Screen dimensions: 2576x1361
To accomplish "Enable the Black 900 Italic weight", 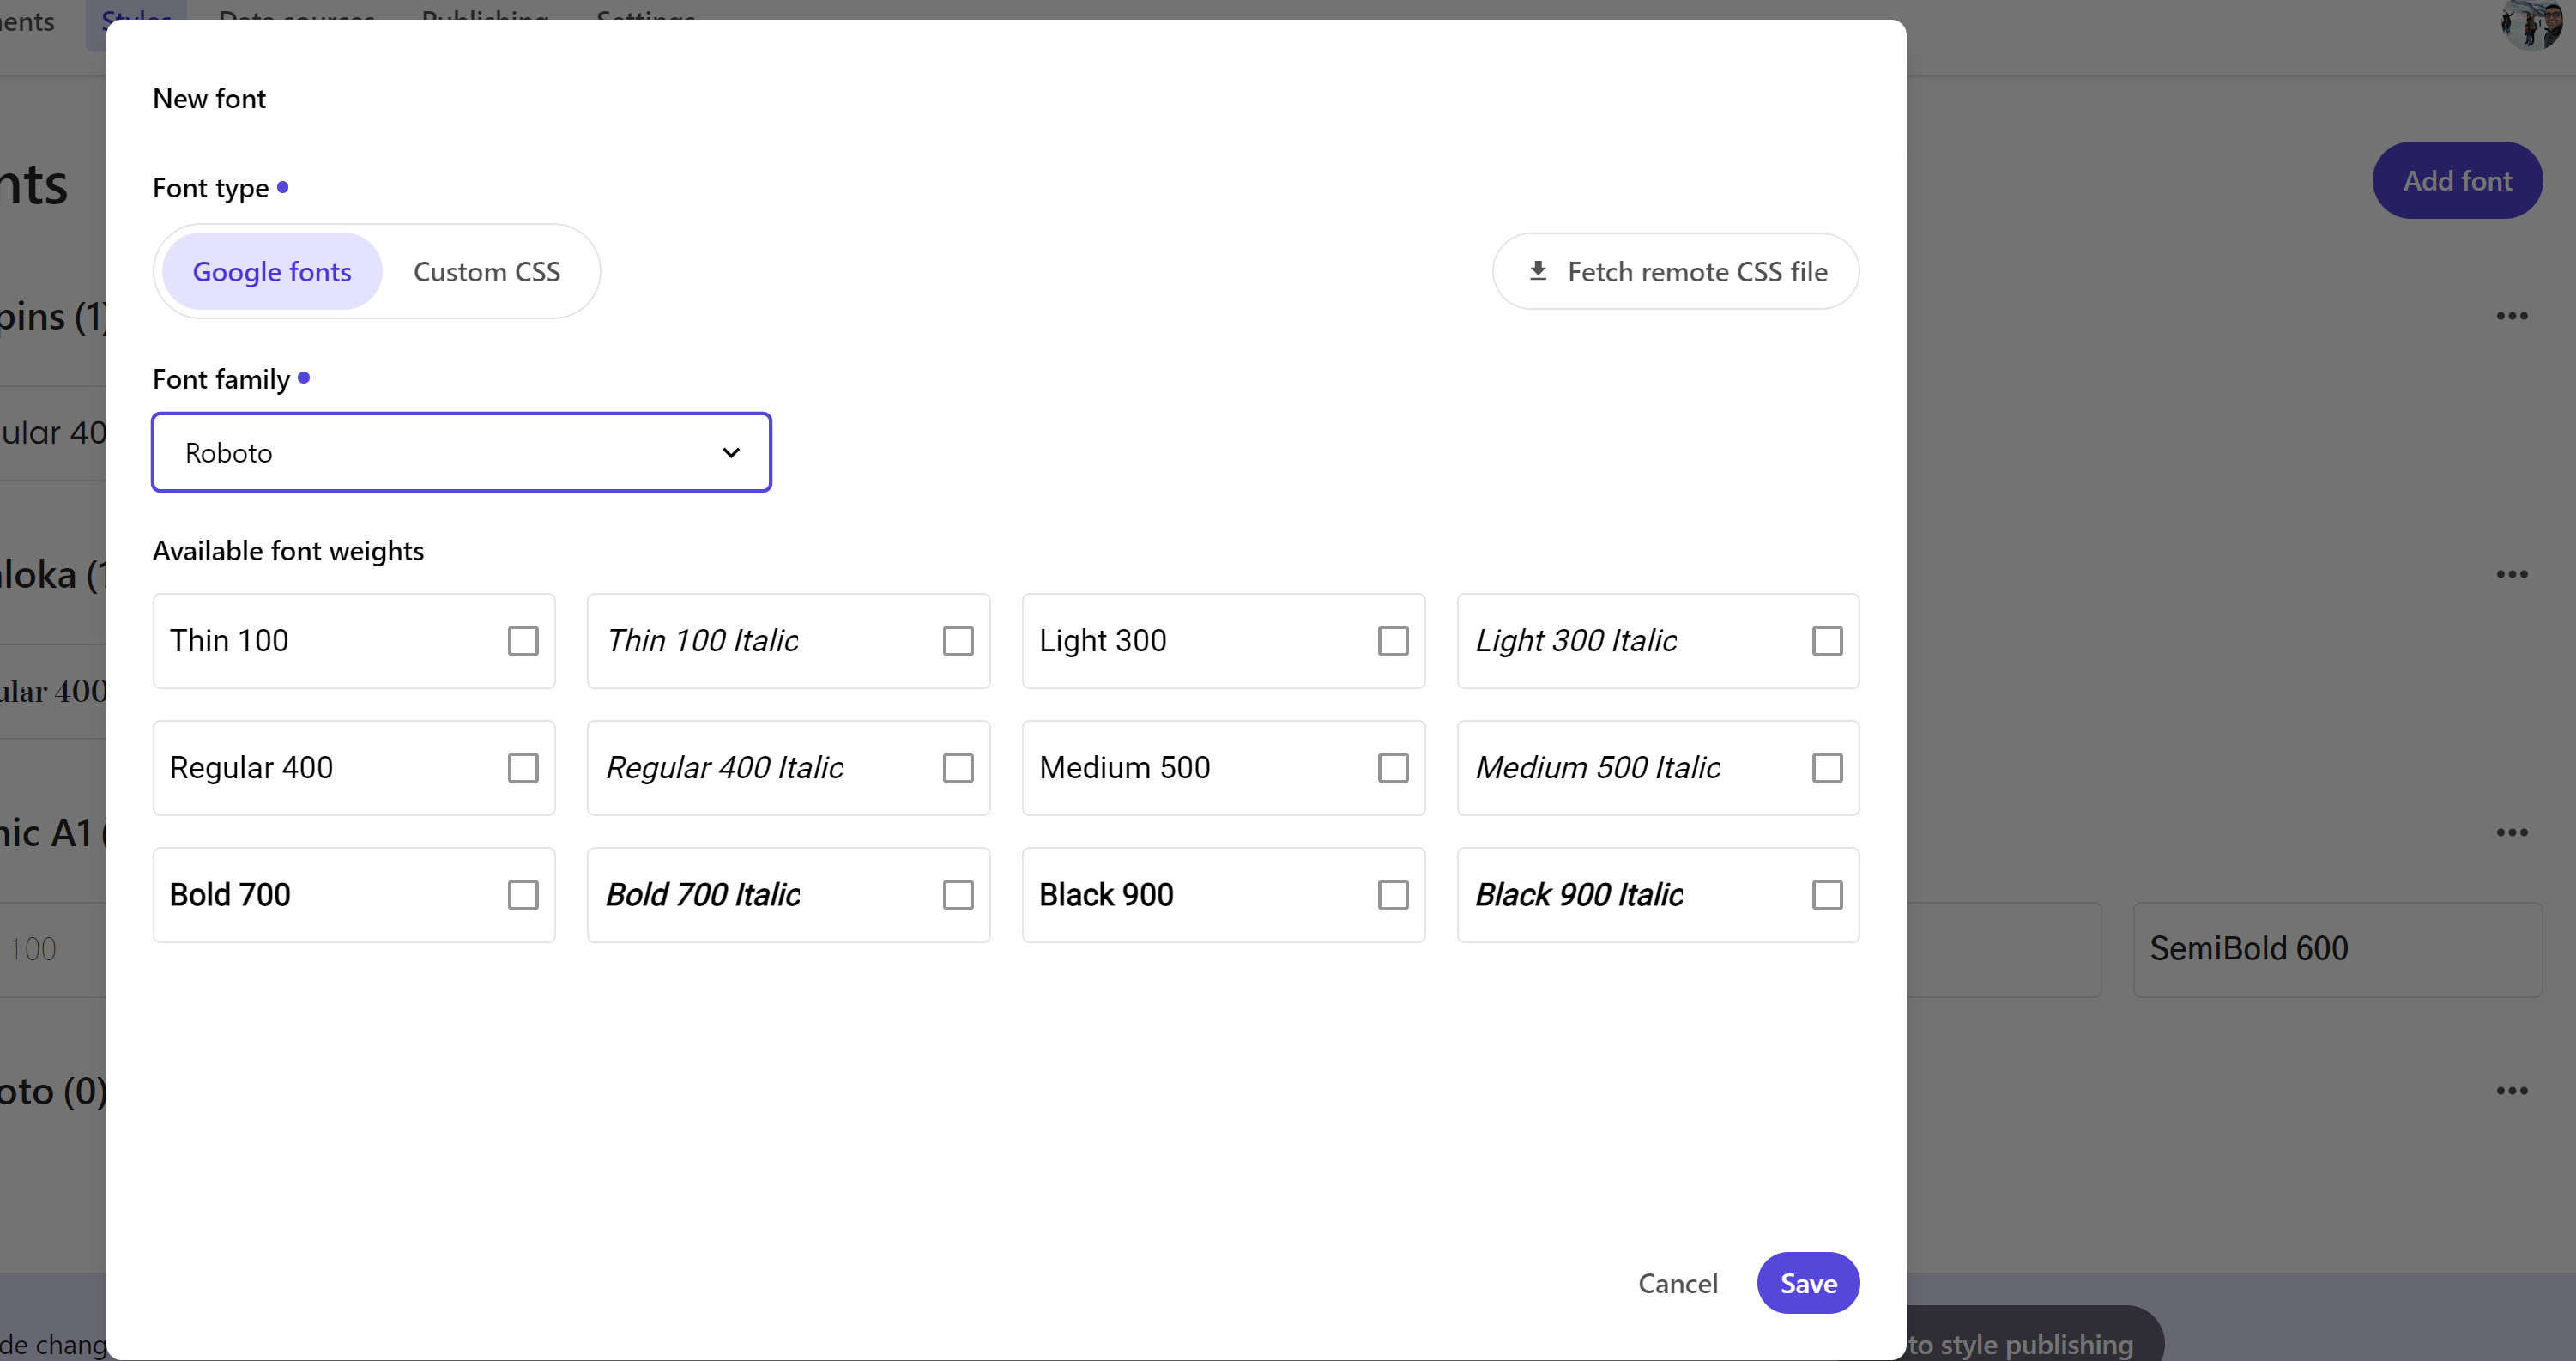I will pos(1827,895).
